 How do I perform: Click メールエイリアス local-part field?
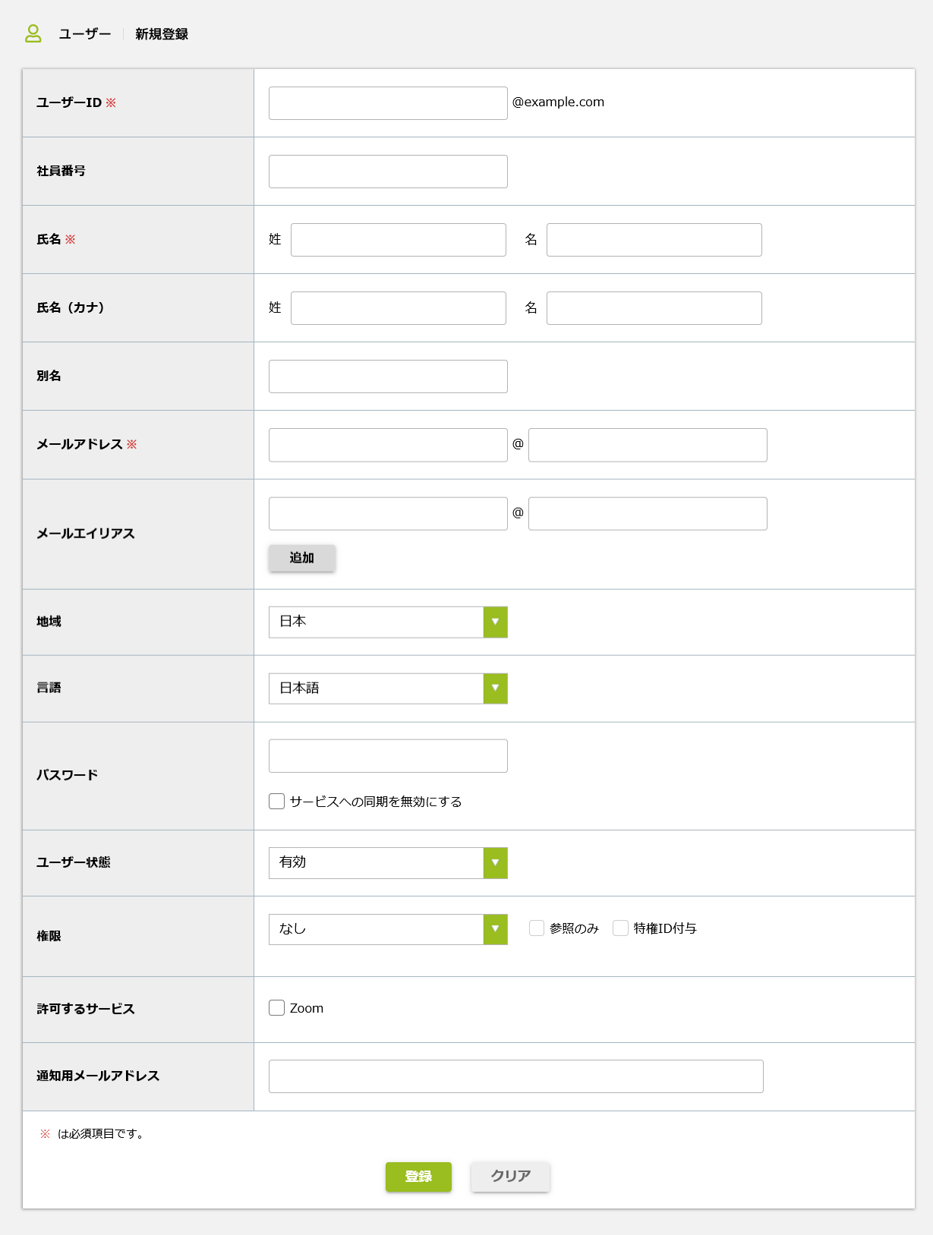point(388,514)
